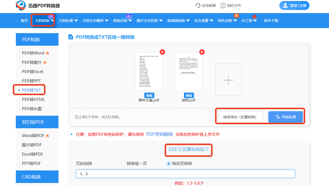The width and height of the screenshot is (329, 186).
Task: Select PDF转PPT in the sidebar
Action: [31, 81]
